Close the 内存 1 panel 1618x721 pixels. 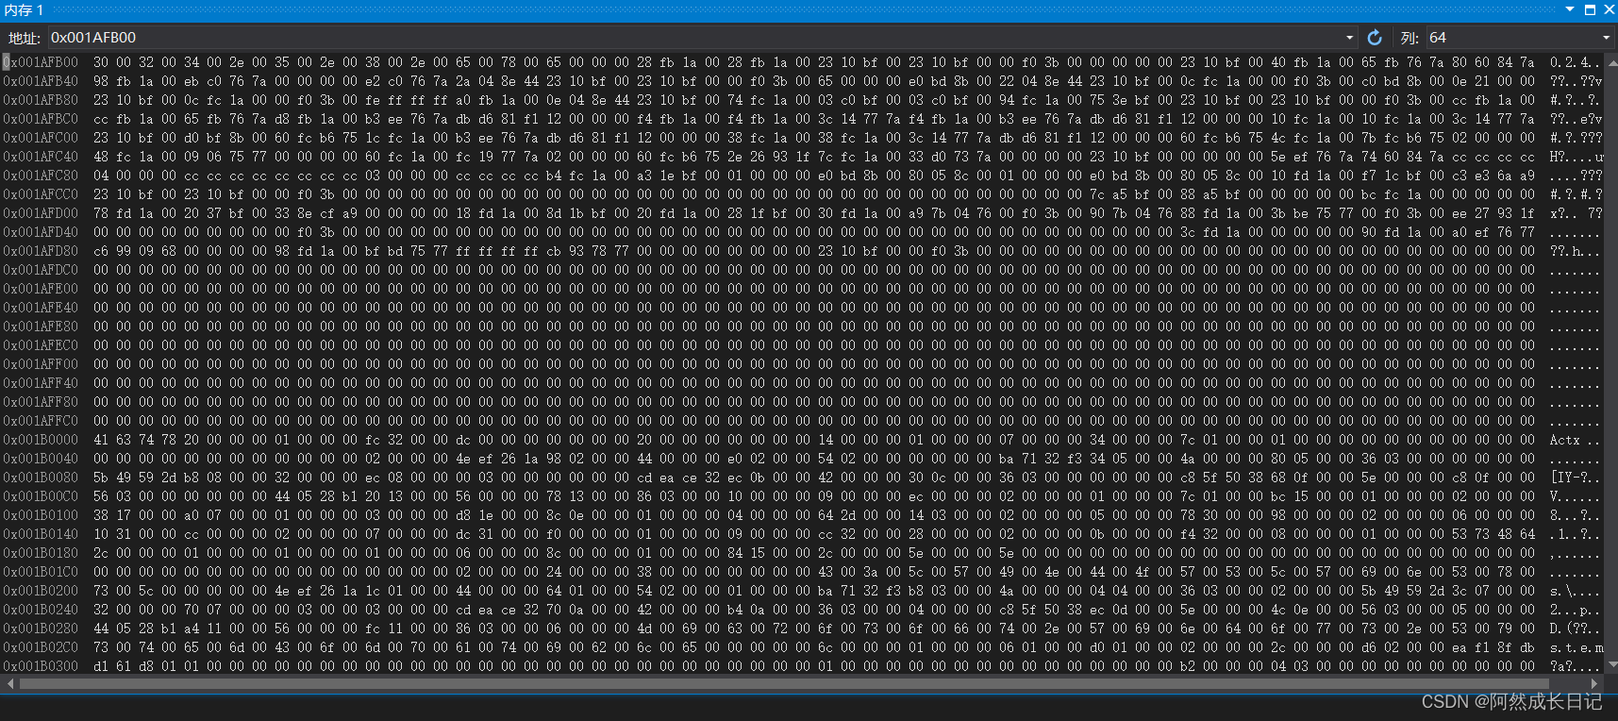(1609, 9)
